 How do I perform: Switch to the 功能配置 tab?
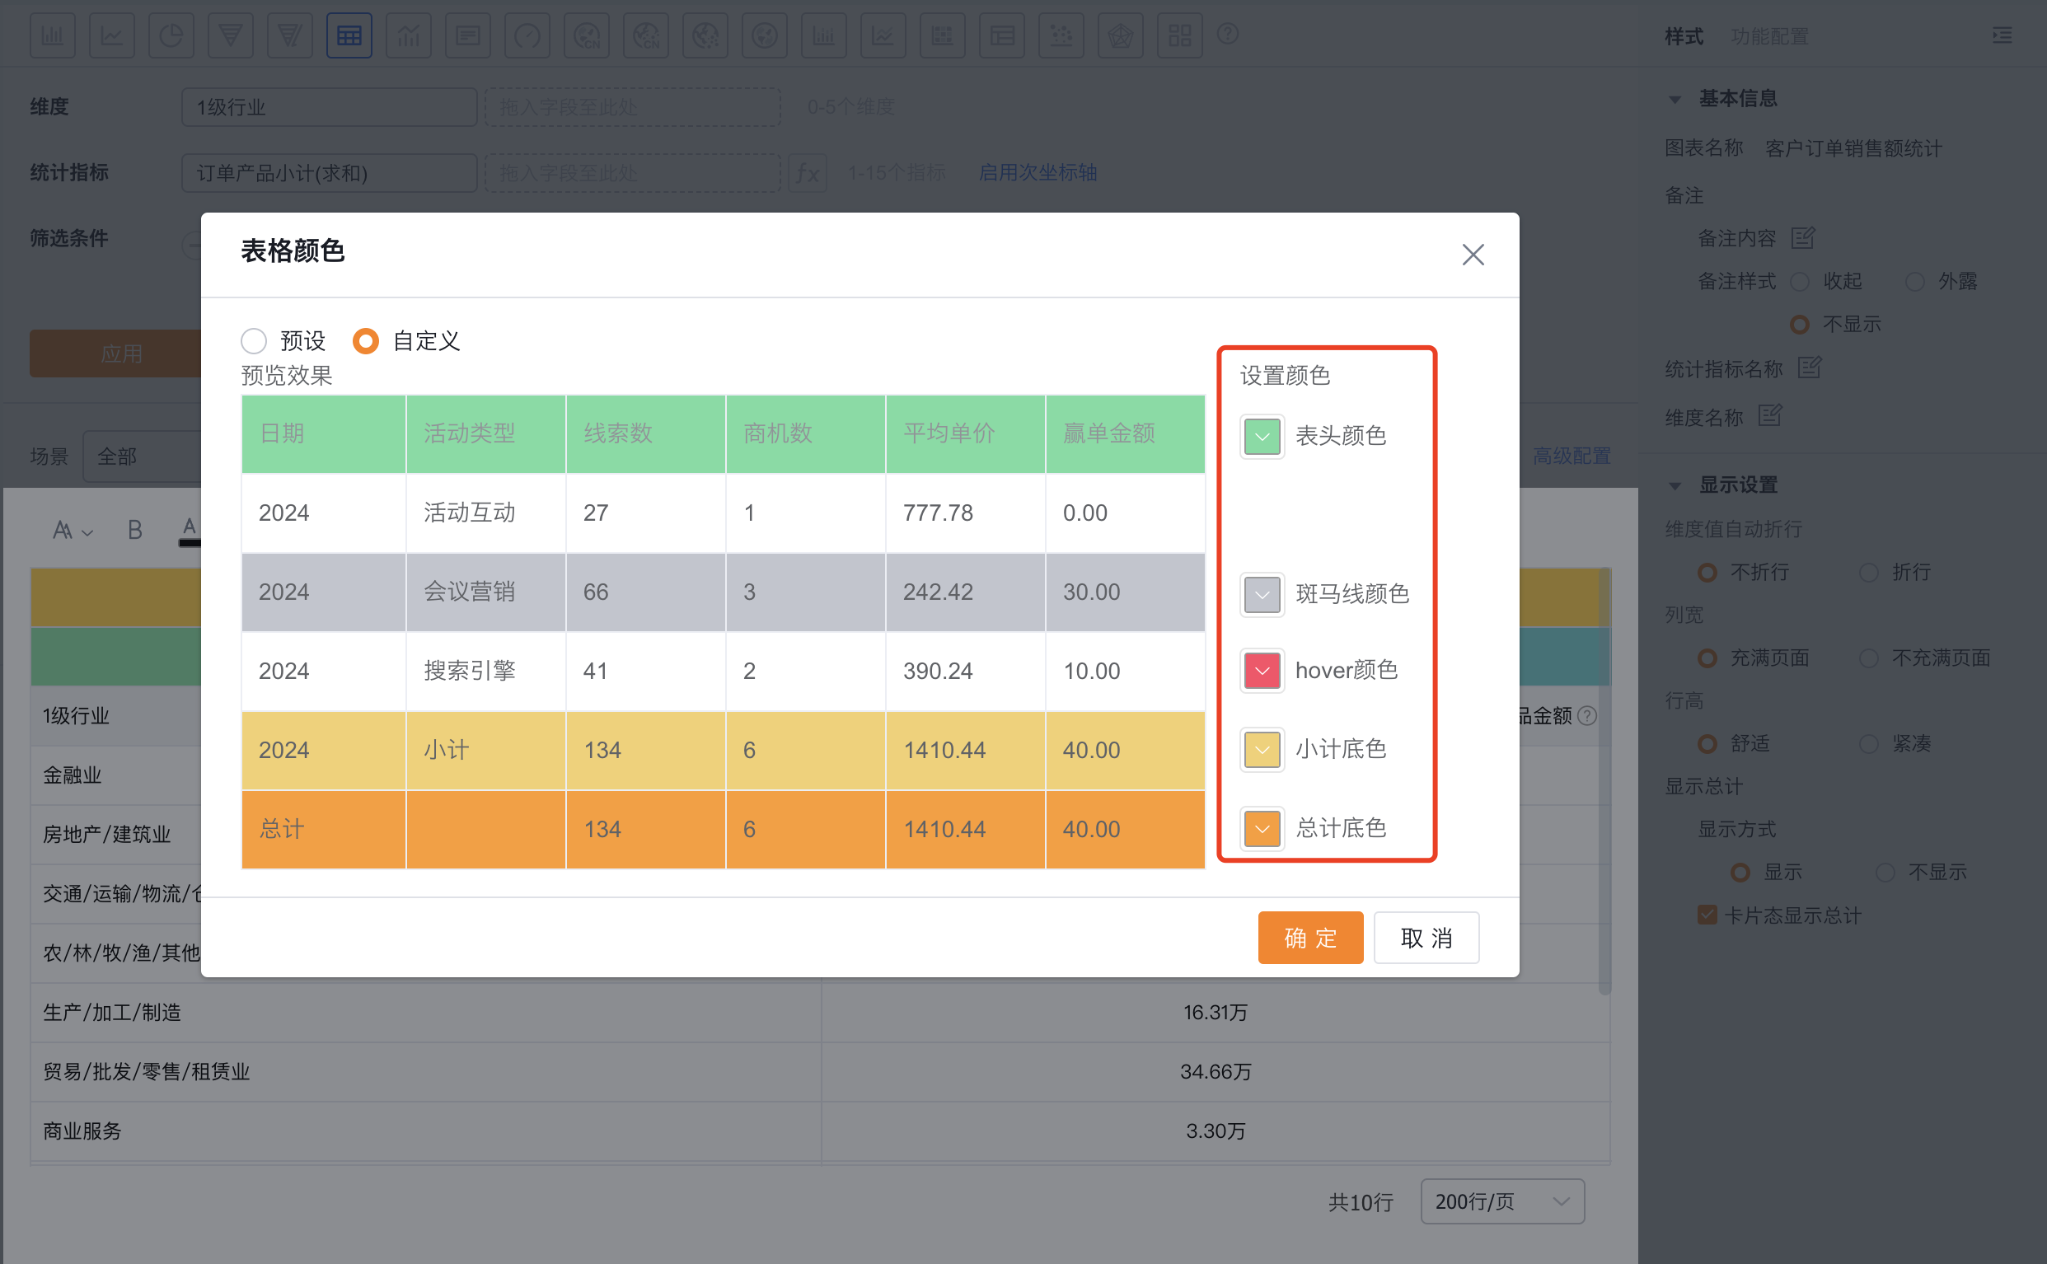[x=1768, y=36]
